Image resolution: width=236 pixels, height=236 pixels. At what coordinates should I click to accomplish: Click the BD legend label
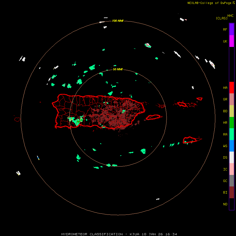click(x=225, y=111)
